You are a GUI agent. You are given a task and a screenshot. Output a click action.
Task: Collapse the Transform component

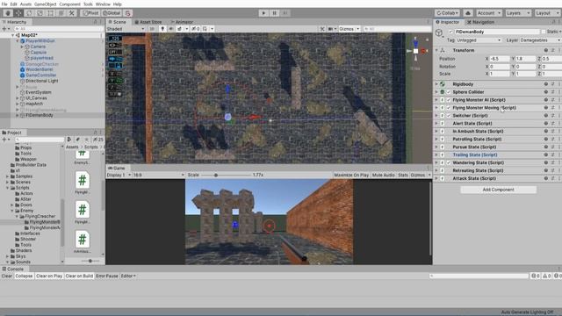436,50
